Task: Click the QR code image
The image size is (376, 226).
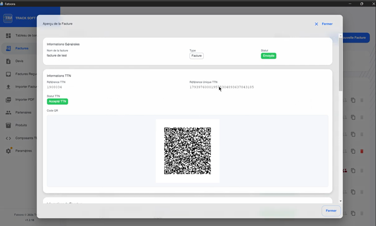Action: (187, 151)
